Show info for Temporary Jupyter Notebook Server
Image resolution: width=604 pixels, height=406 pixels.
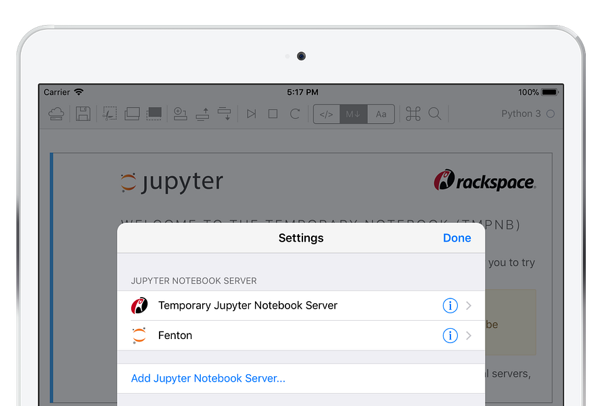click(450, 305)
